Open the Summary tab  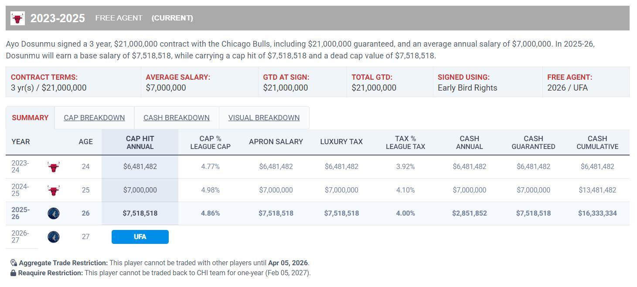tap(30, 118)
